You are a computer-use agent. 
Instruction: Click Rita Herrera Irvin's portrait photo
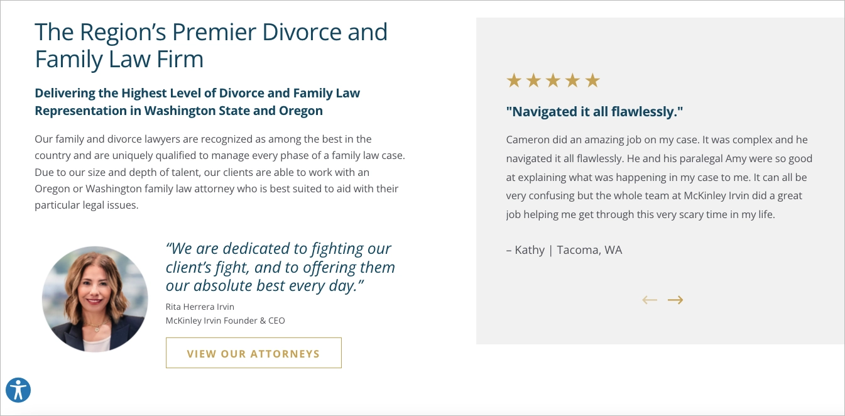(x=95, y=299)
